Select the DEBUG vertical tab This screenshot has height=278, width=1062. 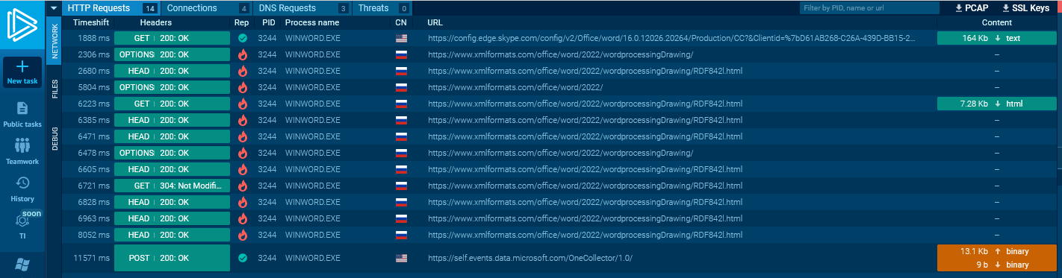pyautogui.click(x=55, y=138)
